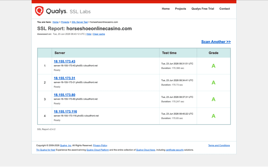Click the grade A for server 18.155.173.116
Viewport: 268px width, 167px height.
(x=213, y=116)
